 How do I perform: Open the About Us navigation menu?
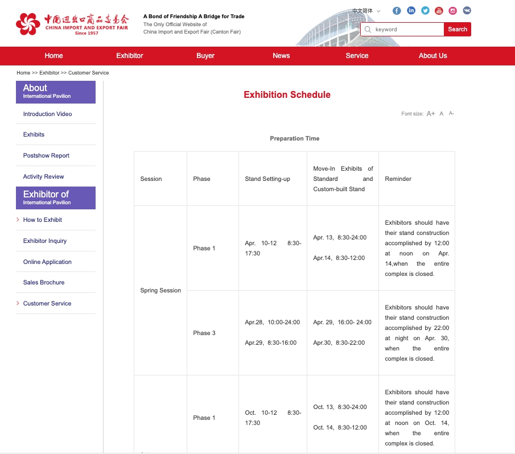pyautogui.click(x=433, y=56)
